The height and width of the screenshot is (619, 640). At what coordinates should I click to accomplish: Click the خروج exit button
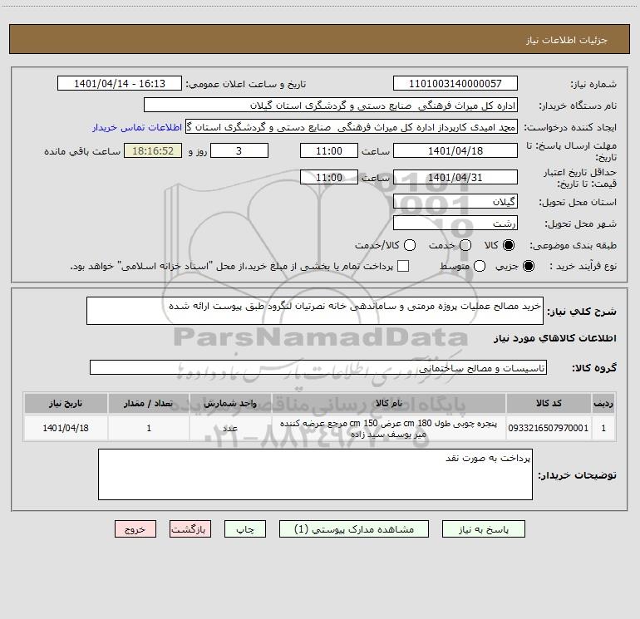pos(135,528)
